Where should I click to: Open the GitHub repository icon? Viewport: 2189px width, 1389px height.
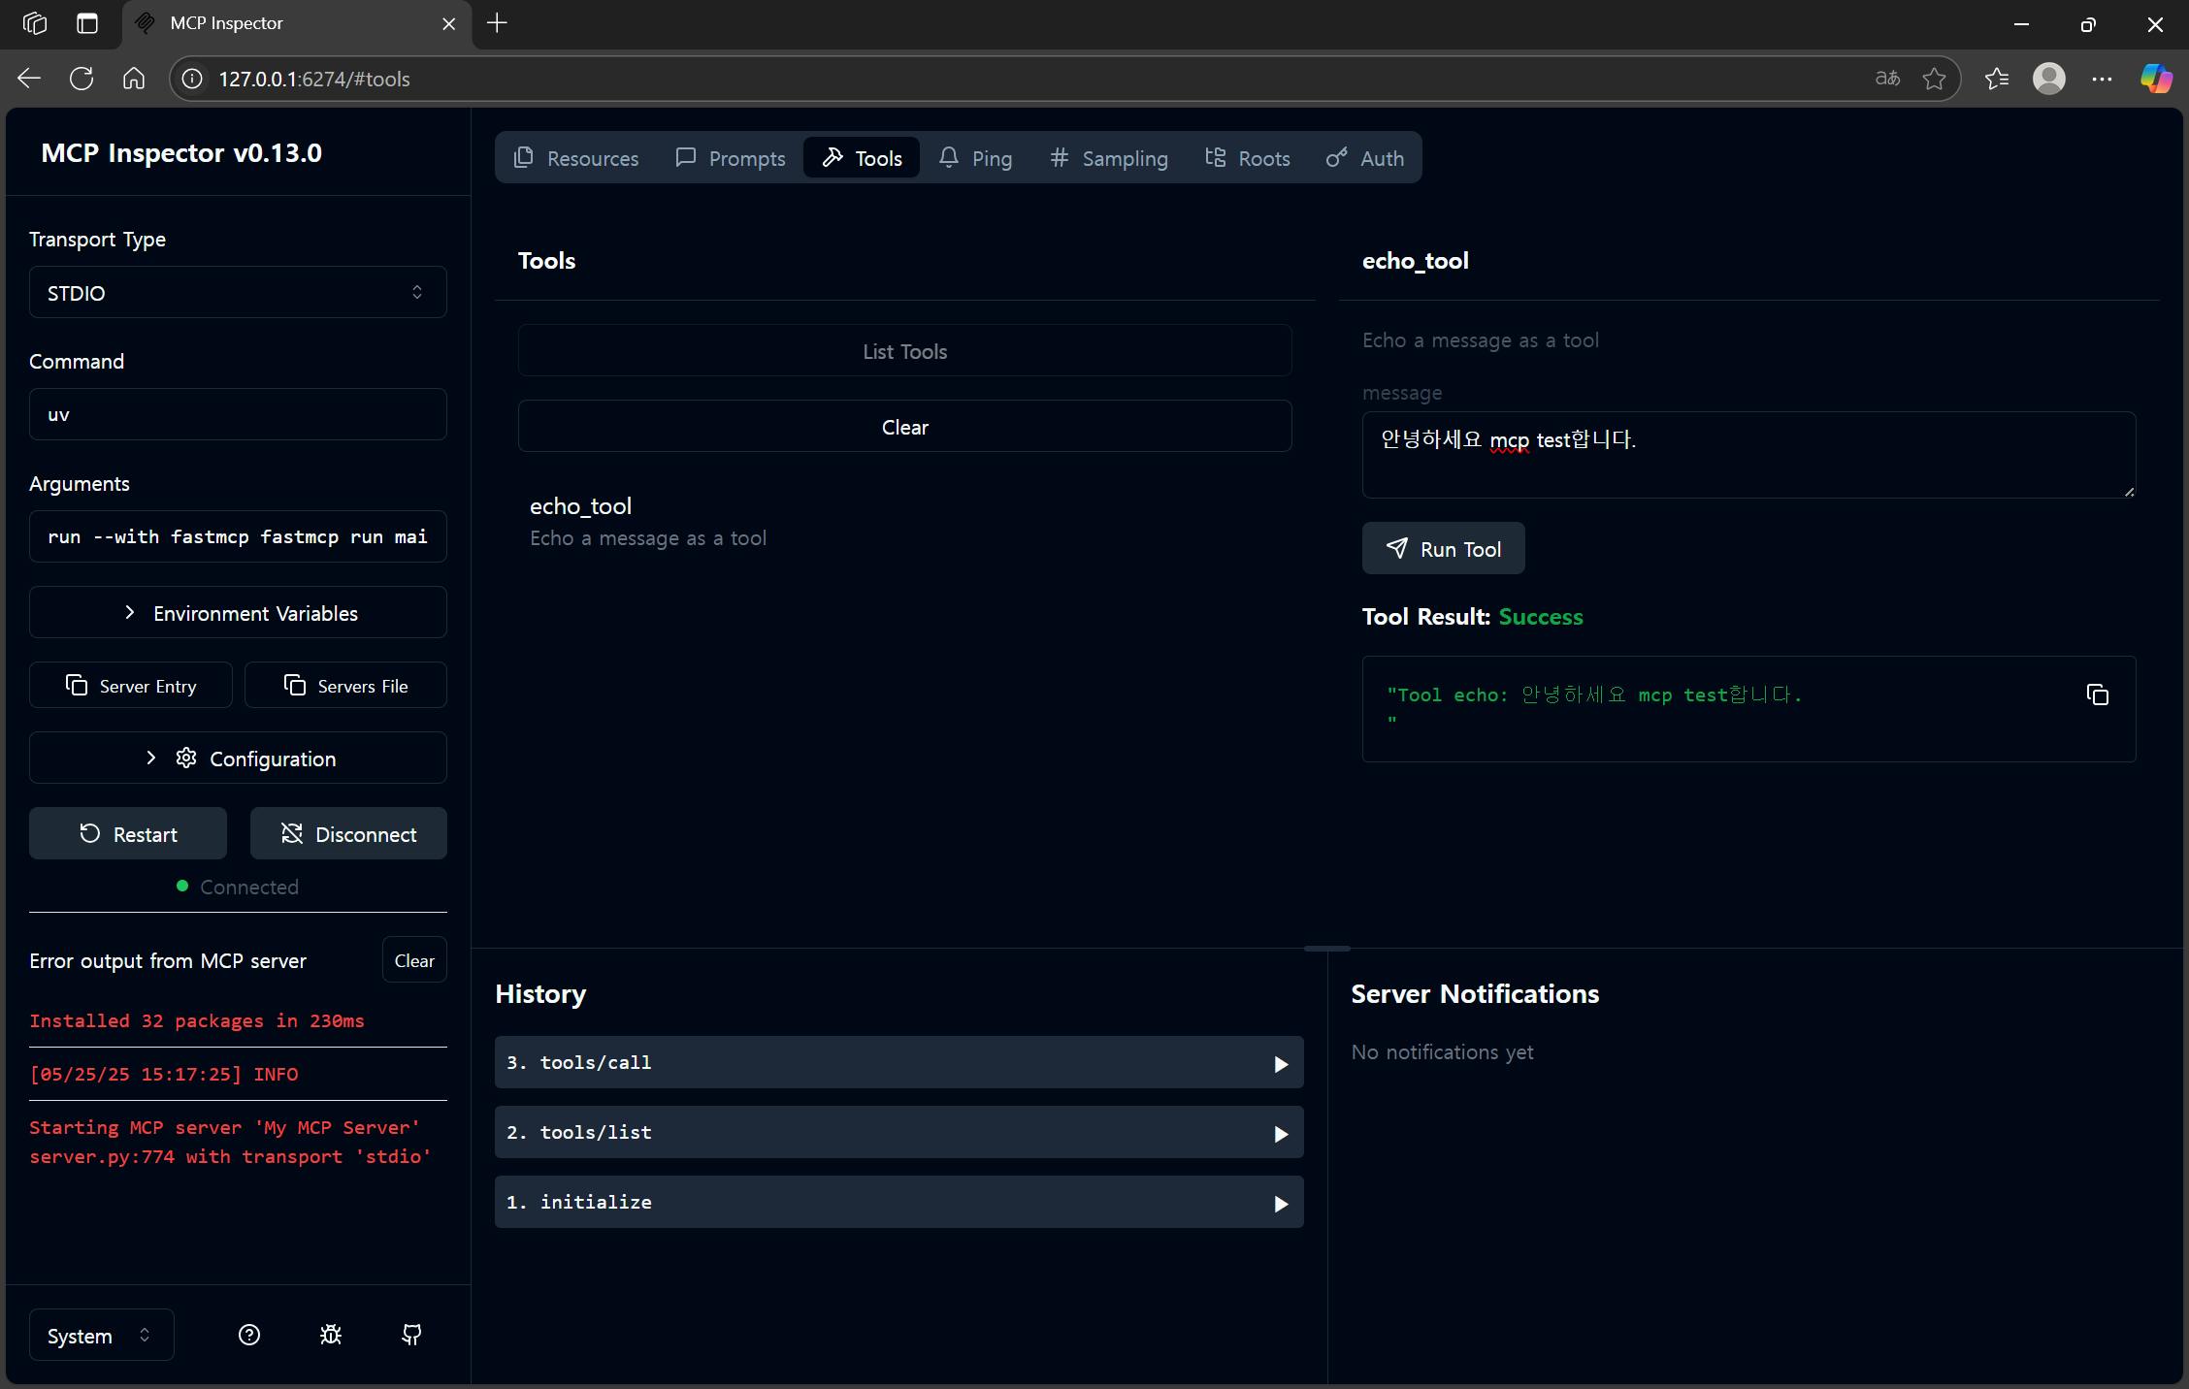pos(411,1335)
